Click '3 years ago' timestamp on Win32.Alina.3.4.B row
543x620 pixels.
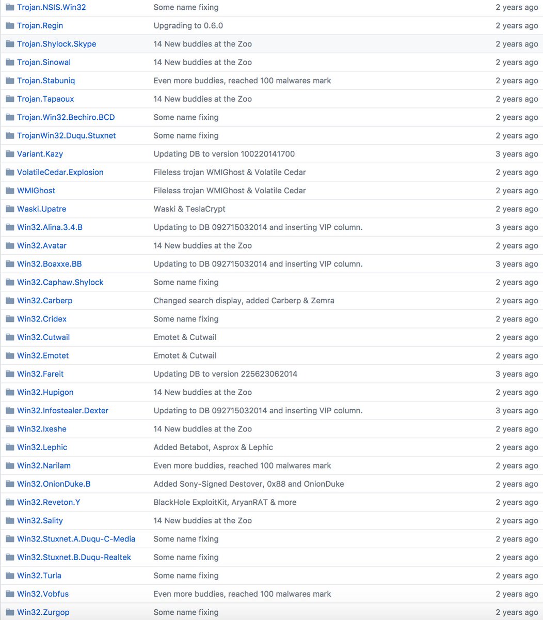(517, 227)
